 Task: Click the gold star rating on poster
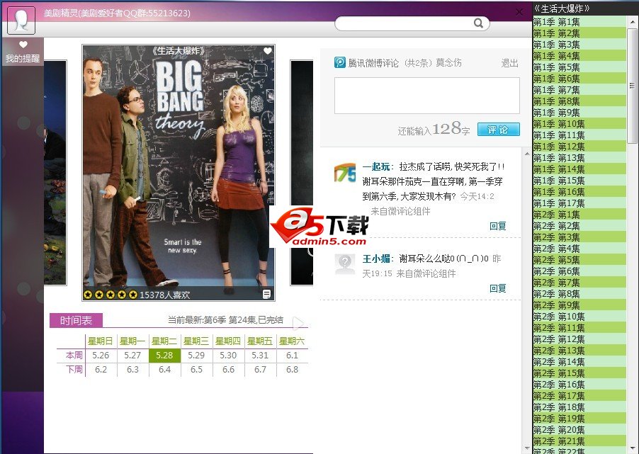[x=110, y=295]
